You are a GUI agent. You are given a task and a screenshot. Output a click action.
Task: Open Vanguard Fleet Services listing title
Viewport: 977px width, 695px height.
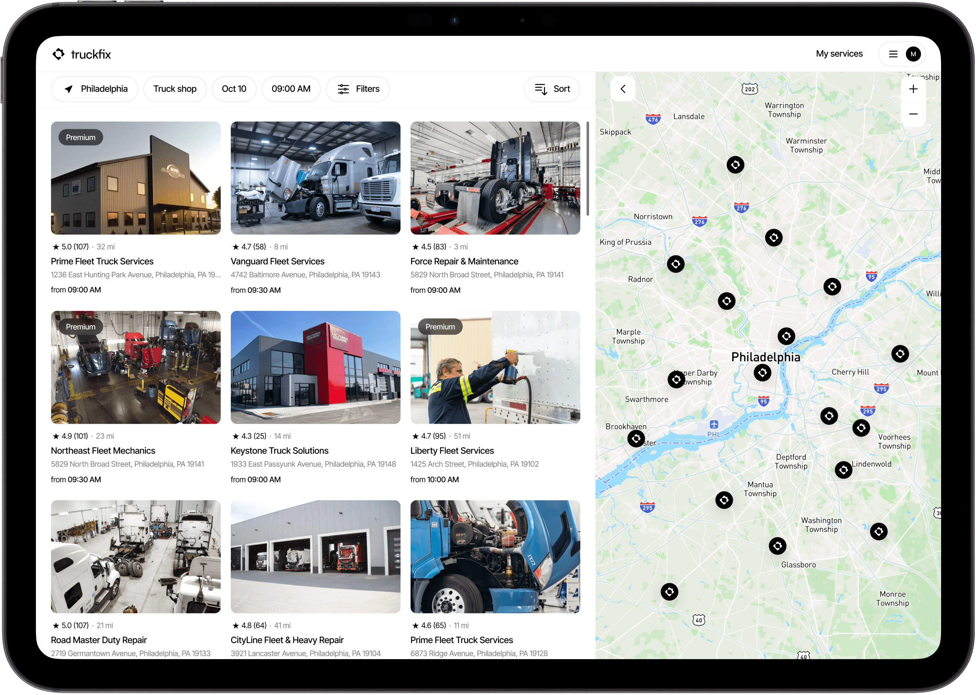click(x=277, y=262)
